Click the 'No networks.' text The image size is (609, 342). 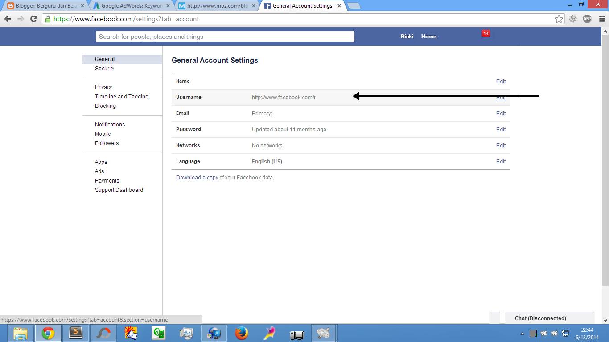(267, 146)
